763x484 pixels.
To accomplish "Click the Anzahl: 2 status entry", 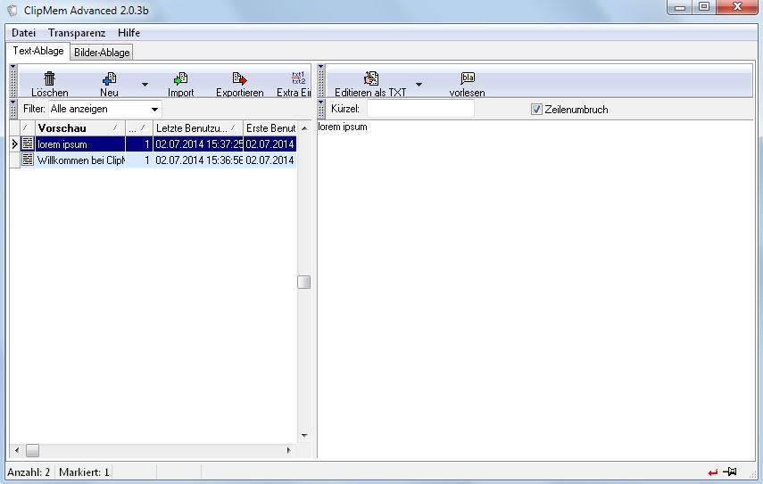I will (x=29, y=472).
